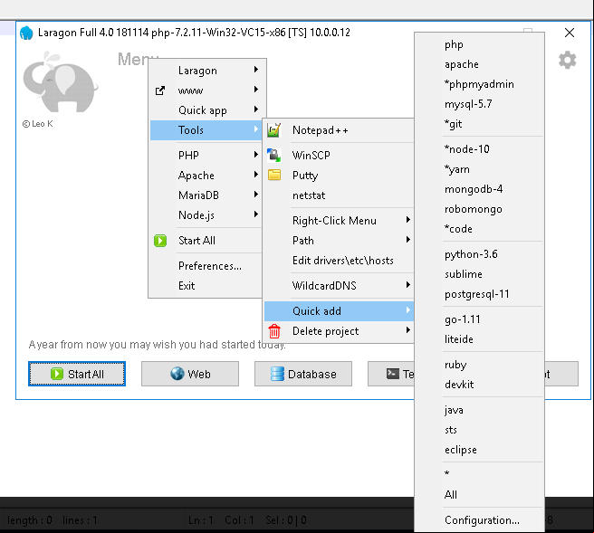Click the Laragon elephant logo
Viewport: 594px width, 533px height.
pos(61,81)
